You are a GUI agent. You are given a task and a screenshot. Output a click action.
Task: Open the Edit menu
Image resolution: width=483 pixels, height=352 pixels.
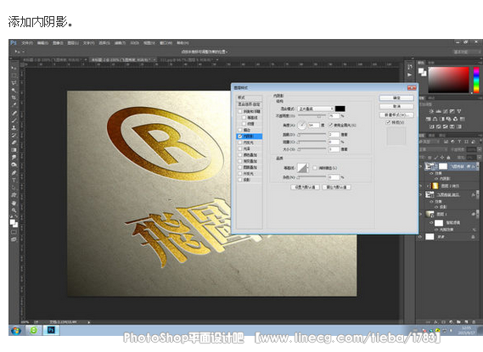42,42
